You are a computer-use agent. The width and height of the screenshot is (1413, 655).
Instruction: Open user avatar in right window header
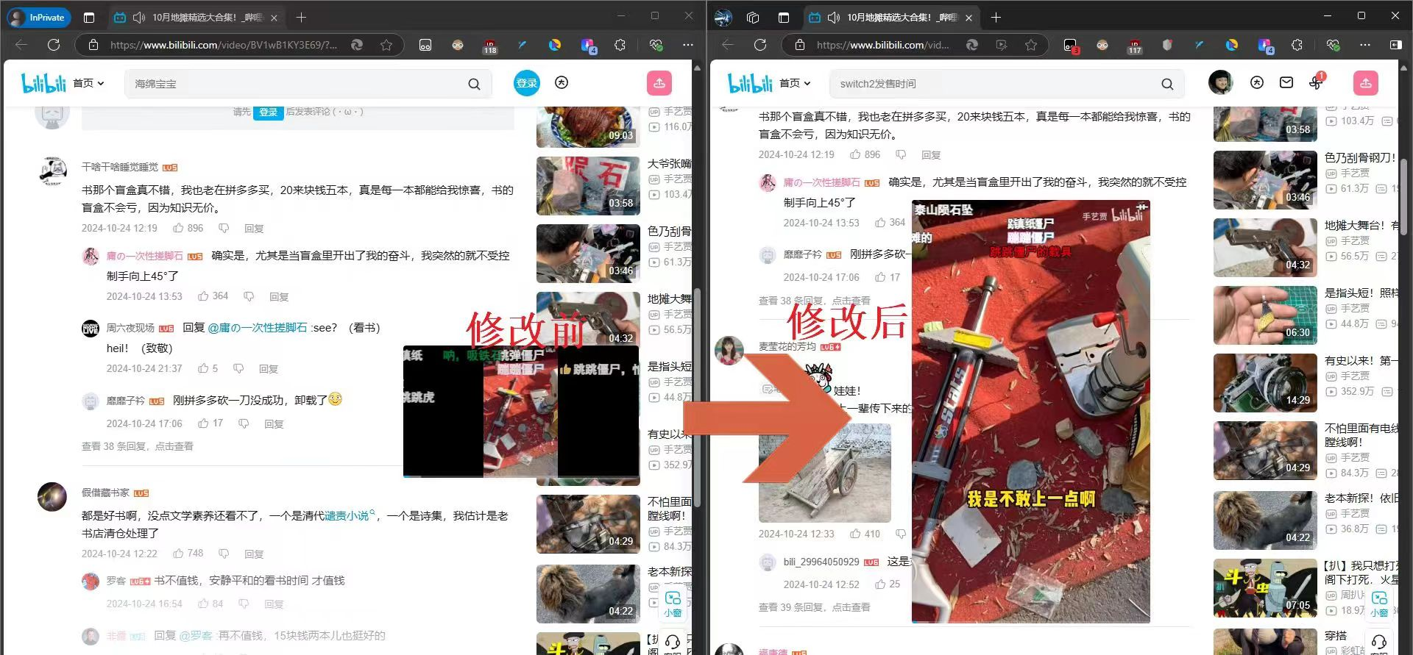1221,82
